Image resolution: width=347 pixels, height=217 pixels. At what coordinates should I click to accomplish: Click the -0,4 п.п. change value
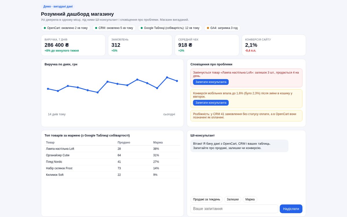[x=251, y=51]
